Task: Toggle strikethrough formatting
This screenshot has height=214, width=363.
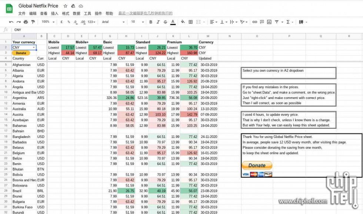Action: (165, 22)
